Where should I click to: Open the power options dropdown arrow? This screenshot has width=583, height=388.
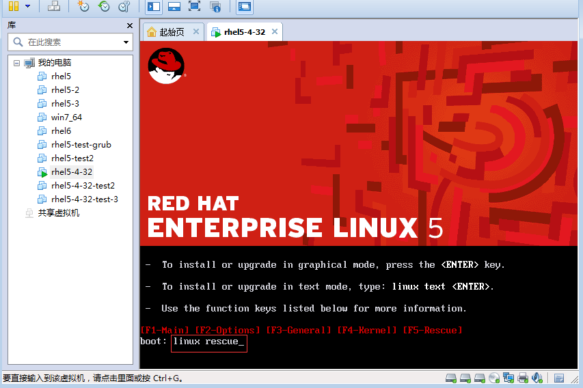27,6
